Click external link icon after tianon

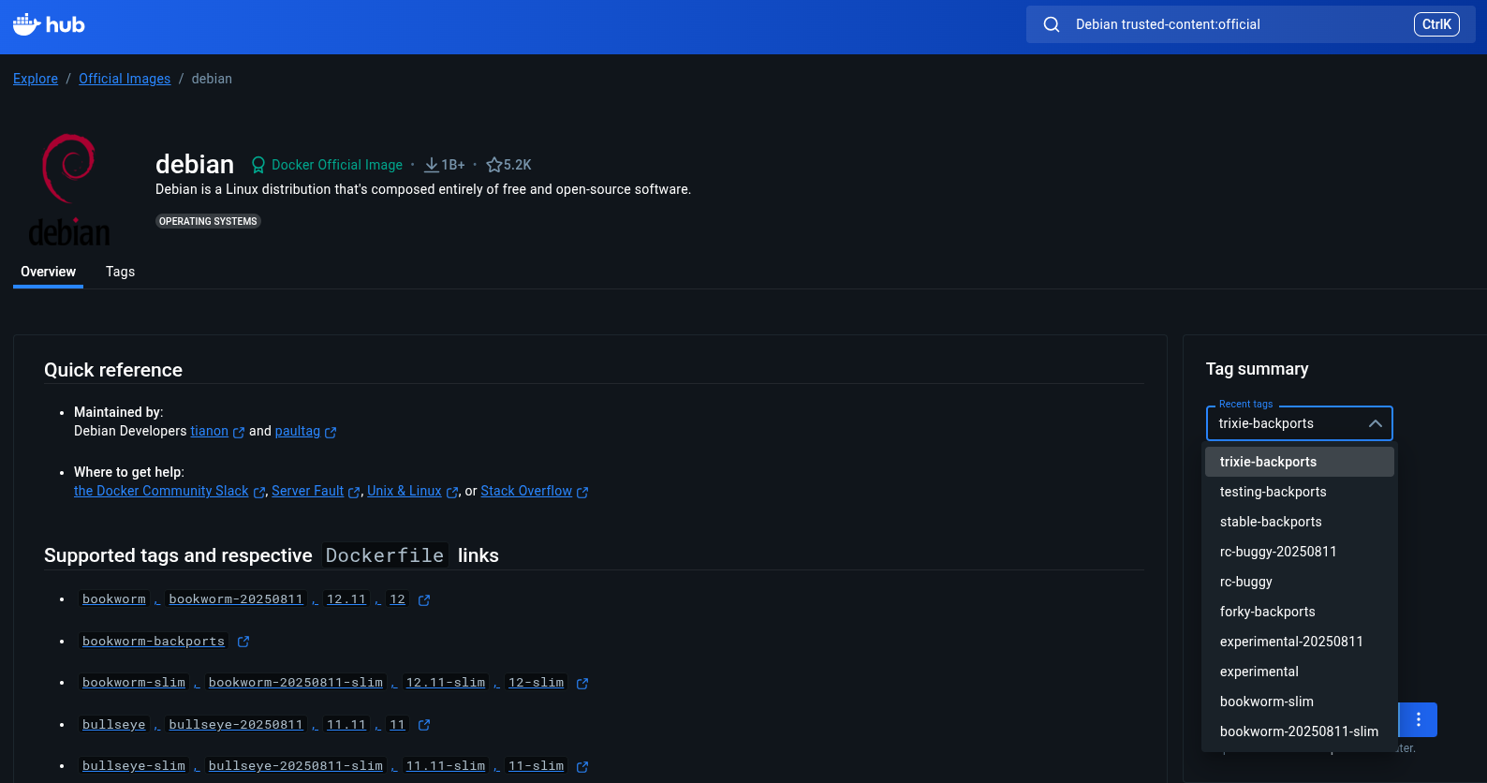point(239,433)
